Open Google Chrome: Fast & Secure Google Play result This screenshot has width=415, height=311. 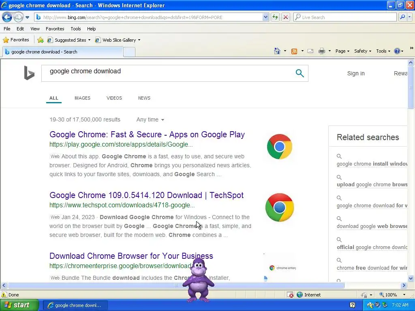(147, 134)
